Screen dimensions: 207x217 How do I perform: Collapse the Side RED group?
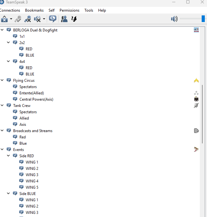coord(8,156)
